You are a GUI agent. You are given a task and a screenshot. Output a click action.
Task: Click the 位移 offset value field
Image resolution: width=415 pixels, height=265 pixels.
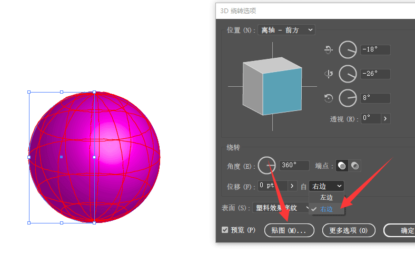[273, 186]
